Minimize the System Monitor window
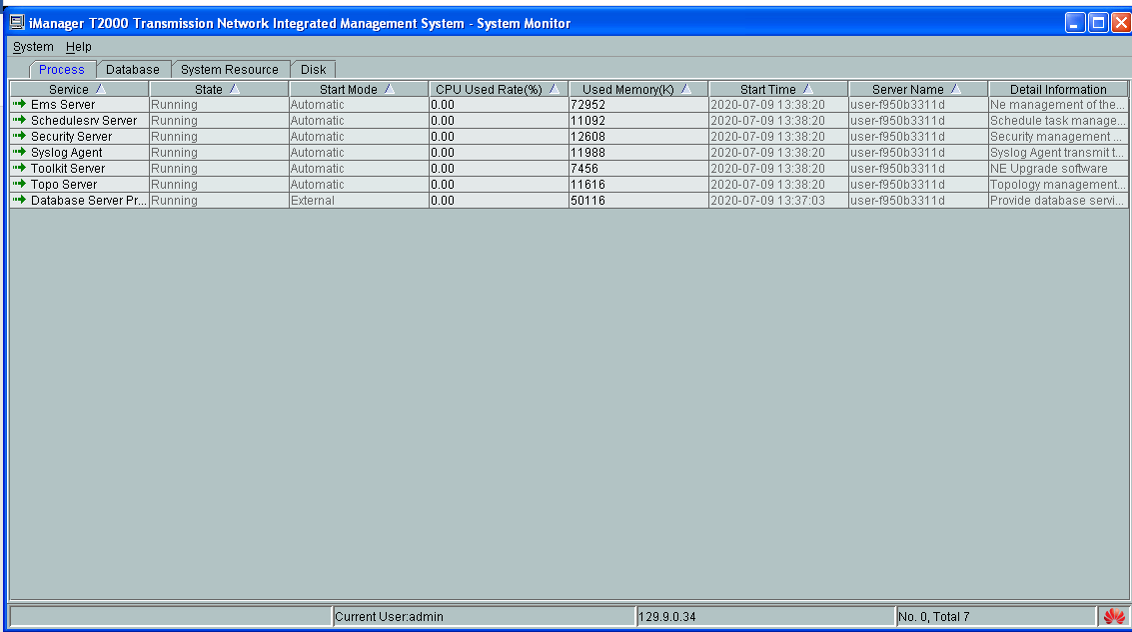This screenshot has height=632, width=1132. 1075,22
